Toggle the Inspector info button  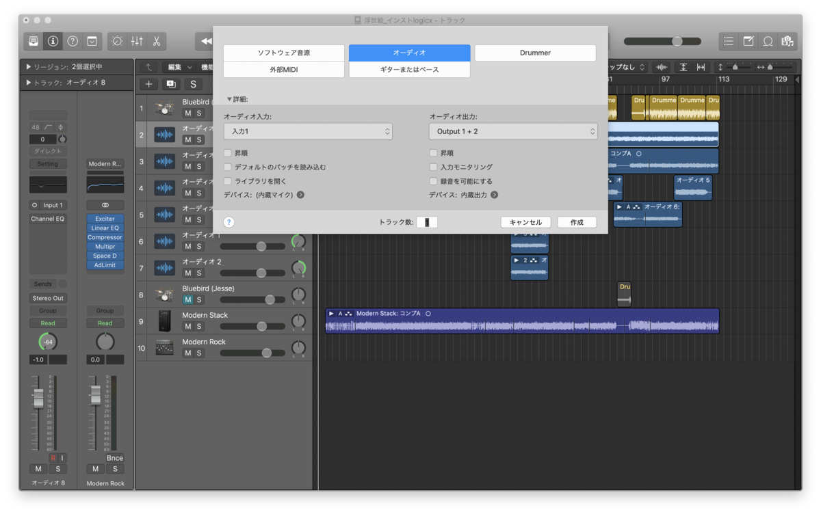(53, 41)
